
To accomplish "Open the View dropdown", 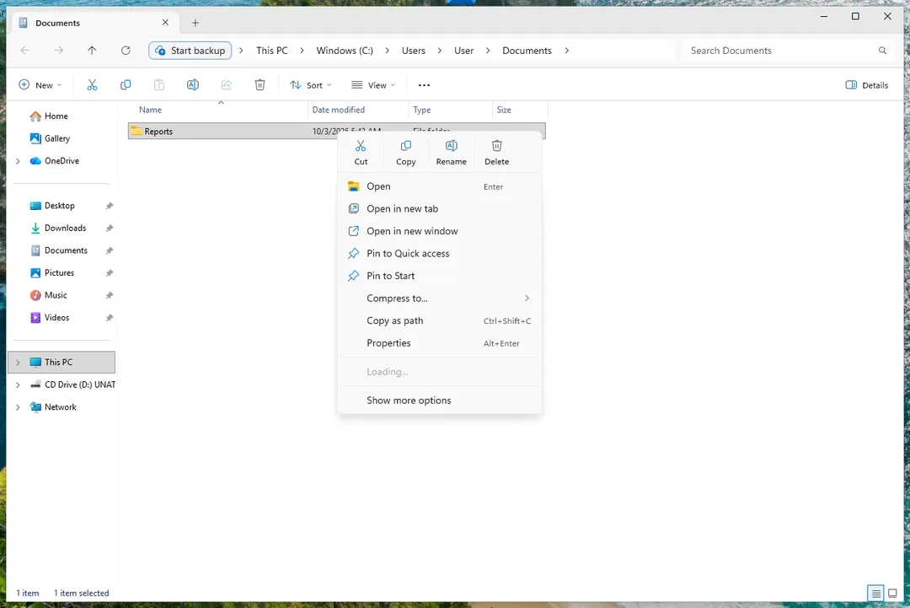I will point(373,85).
